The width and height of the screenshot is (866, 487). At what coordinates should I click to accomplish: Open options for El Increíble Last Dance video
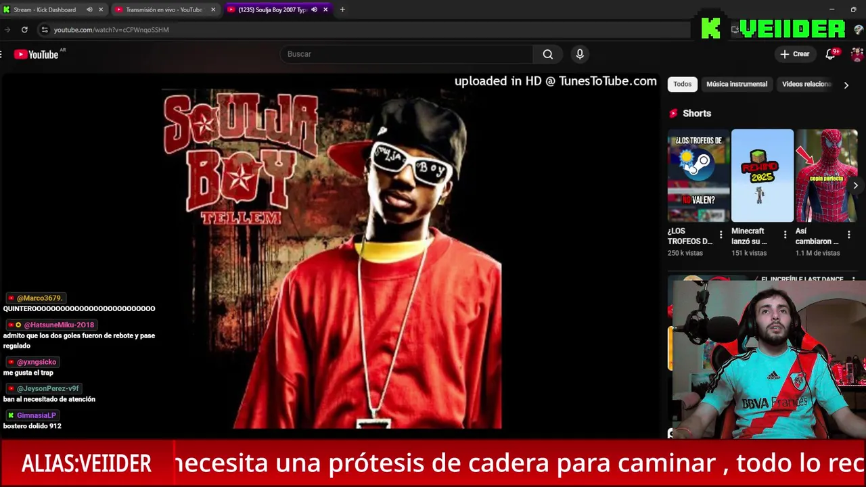pyautogui.click(x=854, y=279)
